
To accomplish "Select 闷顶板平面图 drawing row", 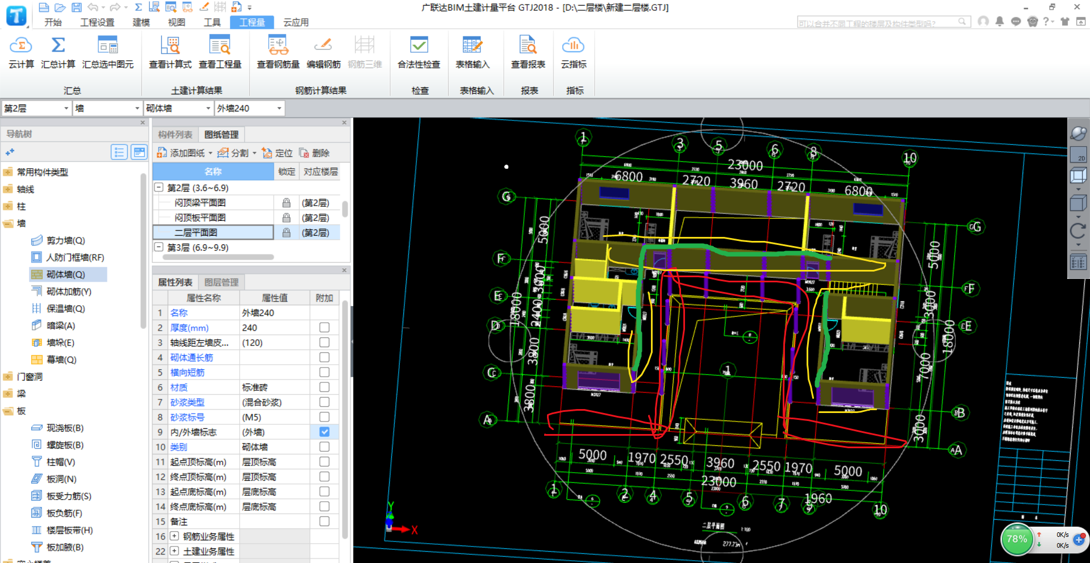I will click(x=200, y=218).
